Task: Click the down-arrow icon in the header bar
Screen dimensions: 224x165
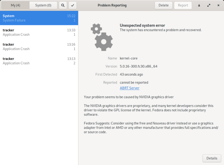Action: coord(199,5)
